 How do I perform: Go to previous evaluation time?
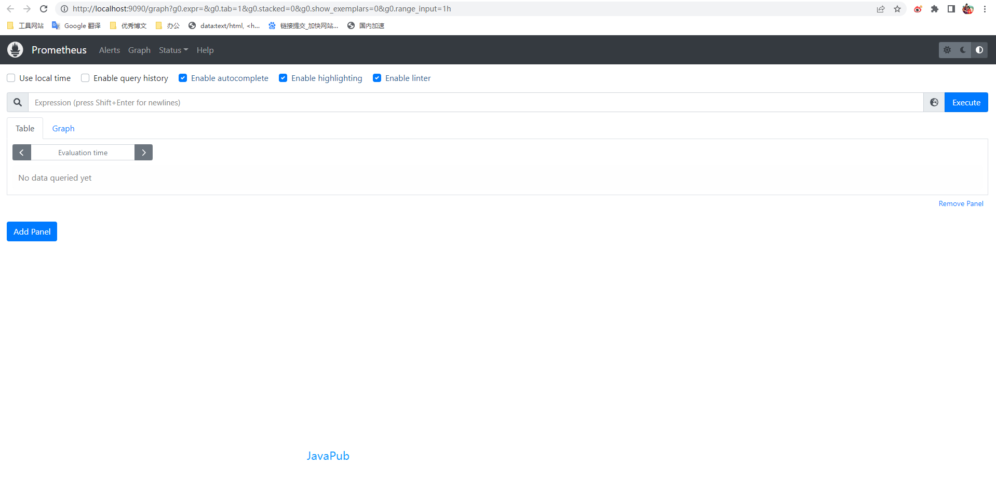(x=22, y=153)
